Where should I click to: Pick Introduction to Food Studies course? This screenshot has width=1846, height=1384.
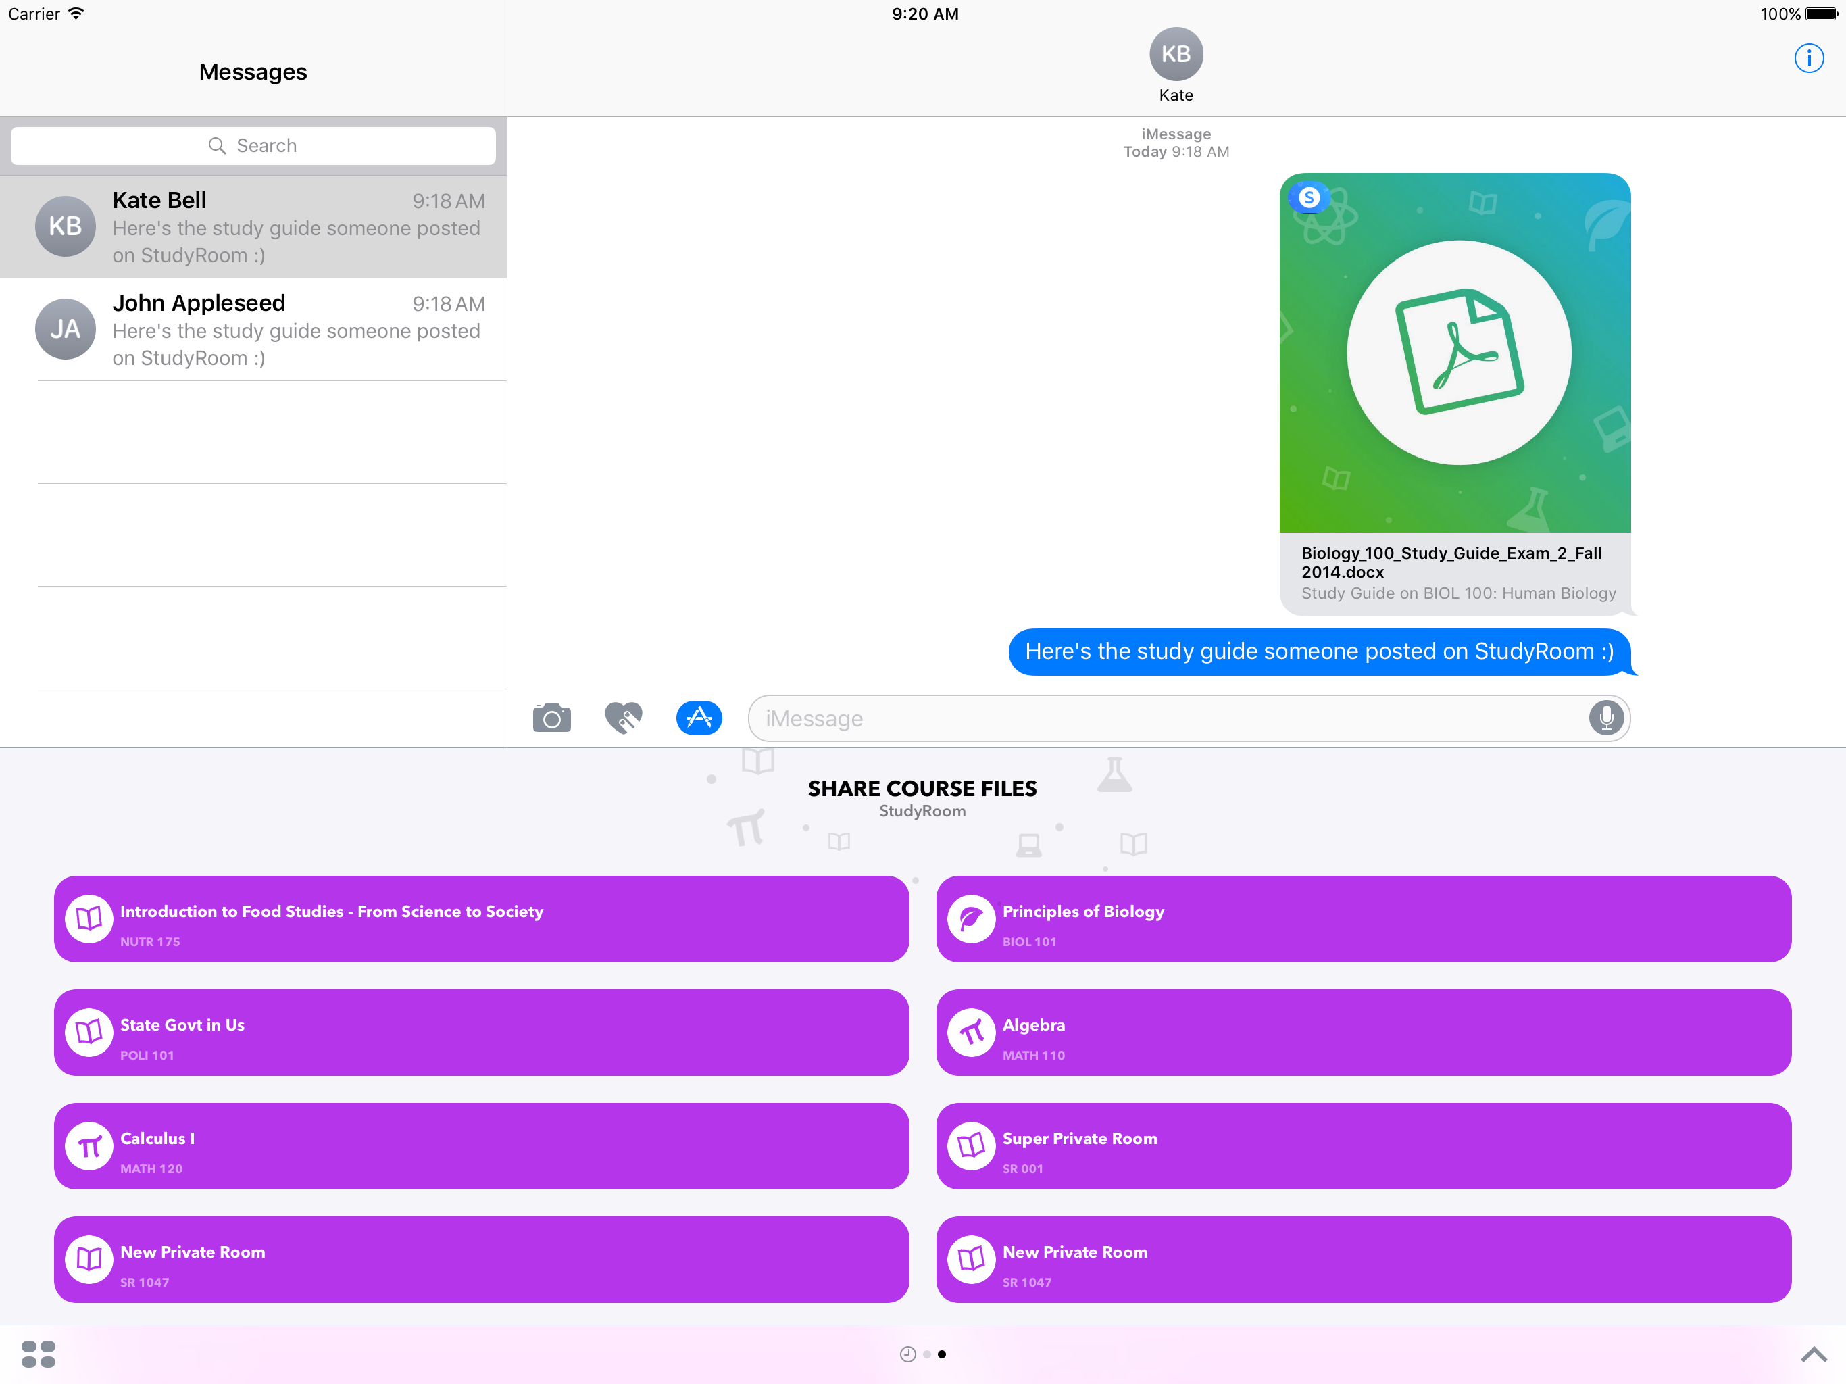tap(480, 919)
